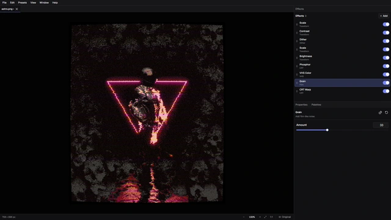Click the Amount slider handle
The height and width of the screenshot is (220, 391).
pyautogui.click(x=327, y=130)
